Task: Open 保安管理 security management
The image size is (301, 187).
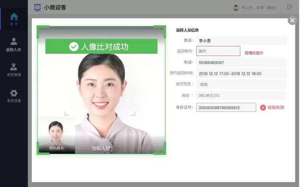Action: click(14, 70)
